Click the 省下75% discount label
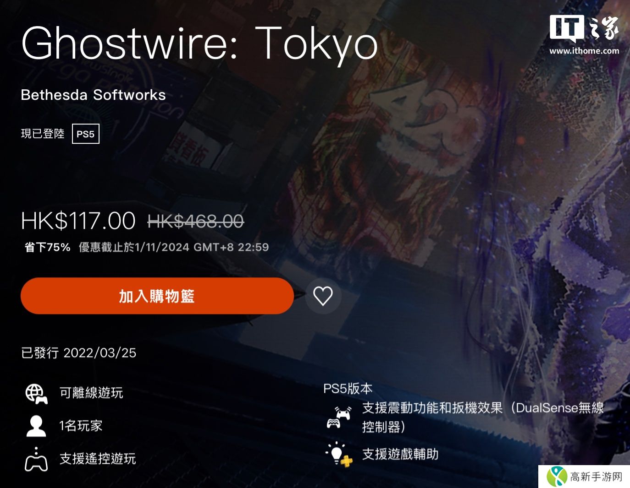 coord(48,247)
